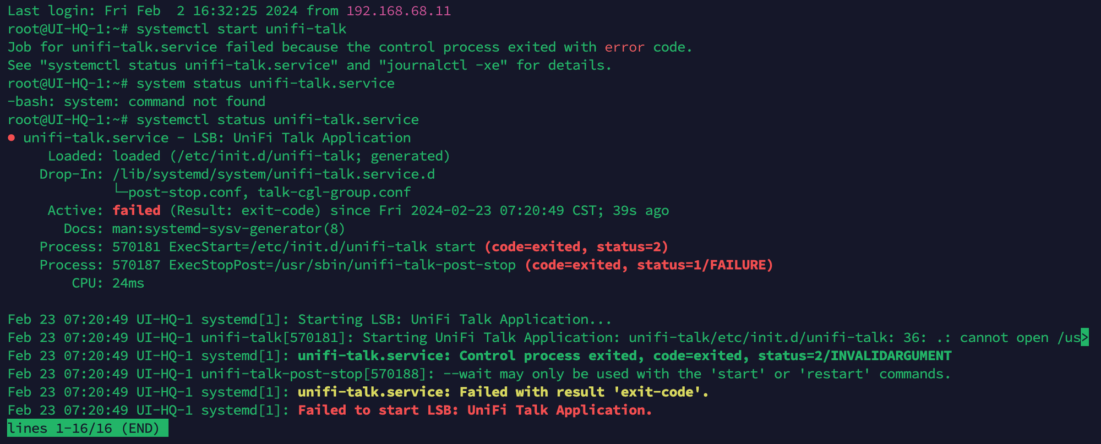Click 'talk-cgl-group.conf' drop-in file name
1101x444 pixels.
(334, 192)
